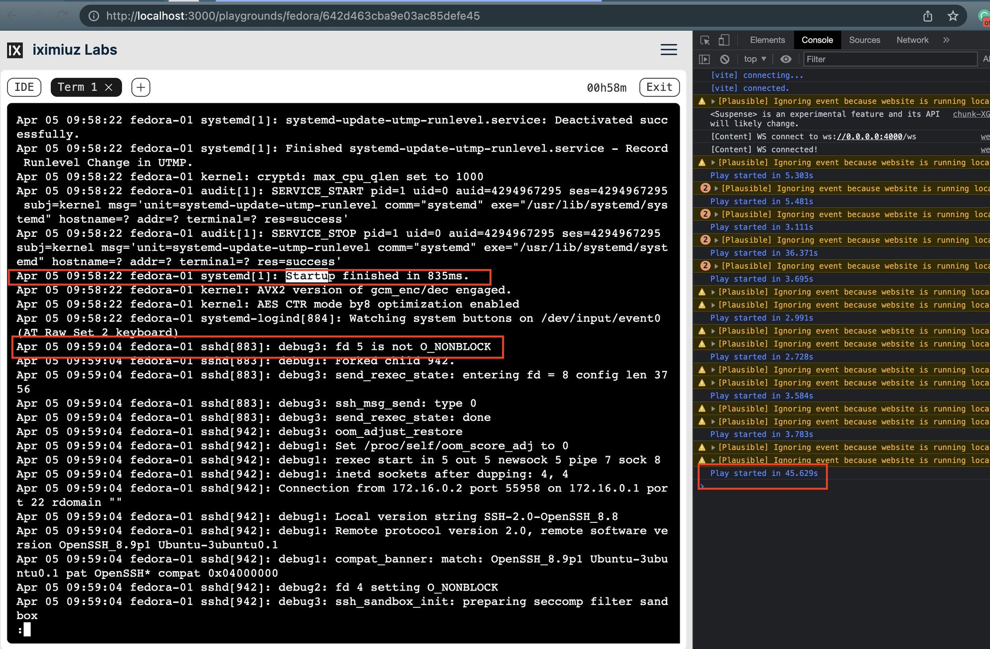This screenshot has height=649, width=990.
Task: Select the inspect element tool
Action: 705,40
